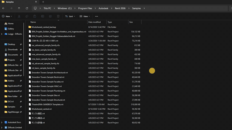The image size is (232, 130).
Task: Navigate to Autodesk breadcrumb
Action: click(103, 8)
